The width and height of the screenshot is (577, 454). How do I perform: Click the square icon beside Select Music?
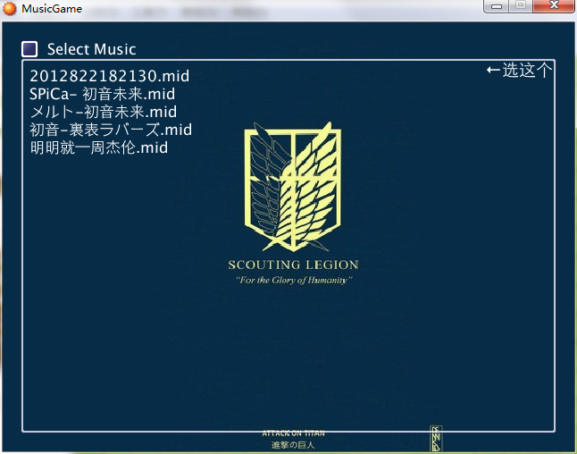[x=29, y=49]
